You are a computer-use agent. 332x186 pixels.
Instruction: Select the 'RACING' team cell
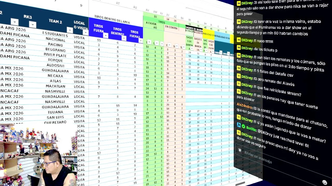tap(55, 44)
